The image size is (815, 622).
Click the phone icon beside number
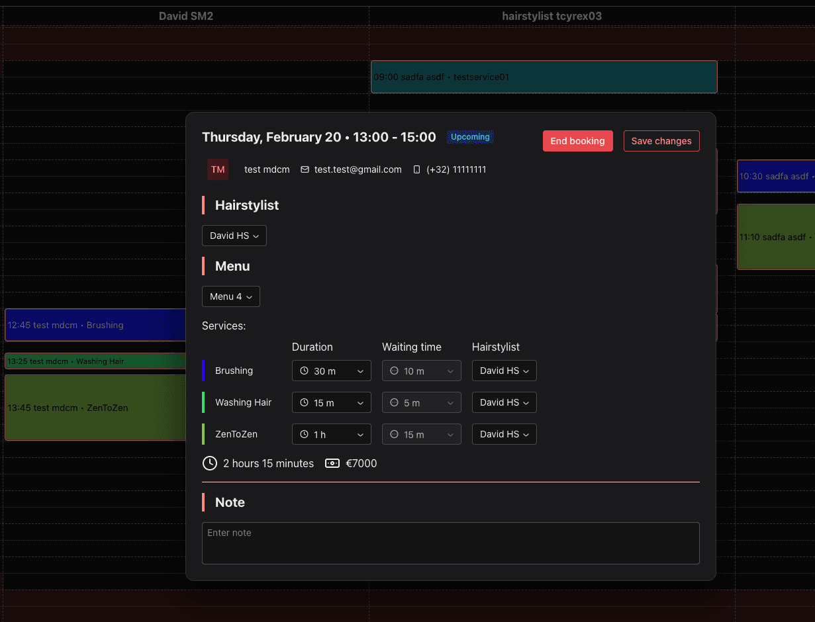click(416, 169)
